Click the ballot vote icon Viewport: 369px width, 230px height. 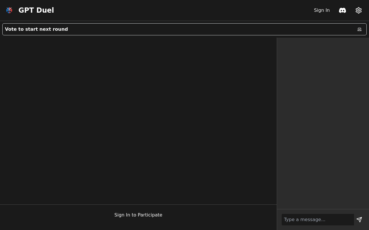pos(359,29)
